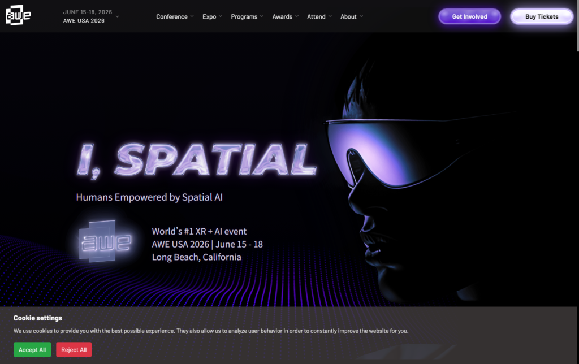The image size is (579, 364).
Task: Open the Programs menu
Action: [x=244, y=17]
